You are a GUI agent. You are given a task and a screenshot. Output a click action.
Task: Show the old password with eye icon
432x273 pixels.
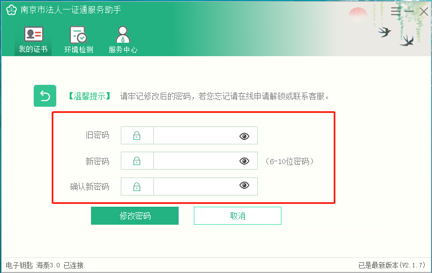tap(244, 136)
